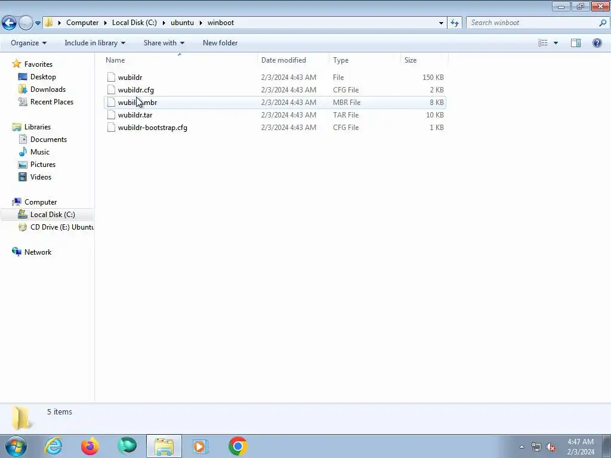Viewport: 611px width, 458px height.
Task: Refresh the winboot folder view
Action: coord(455,23)
